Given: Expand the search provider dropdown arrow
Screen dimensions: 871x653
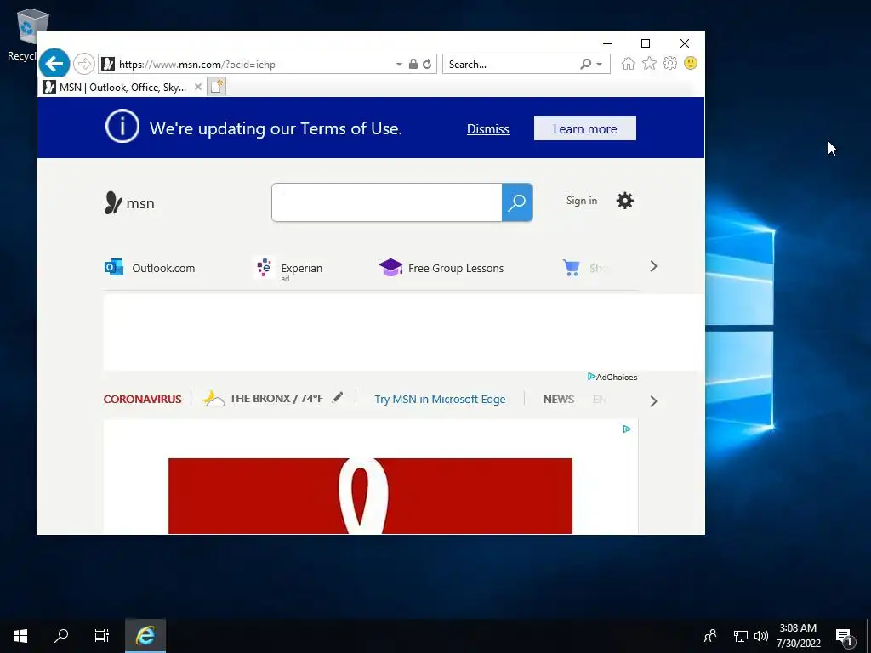Looking at the screenshot, I should click(x=600, y=65).
